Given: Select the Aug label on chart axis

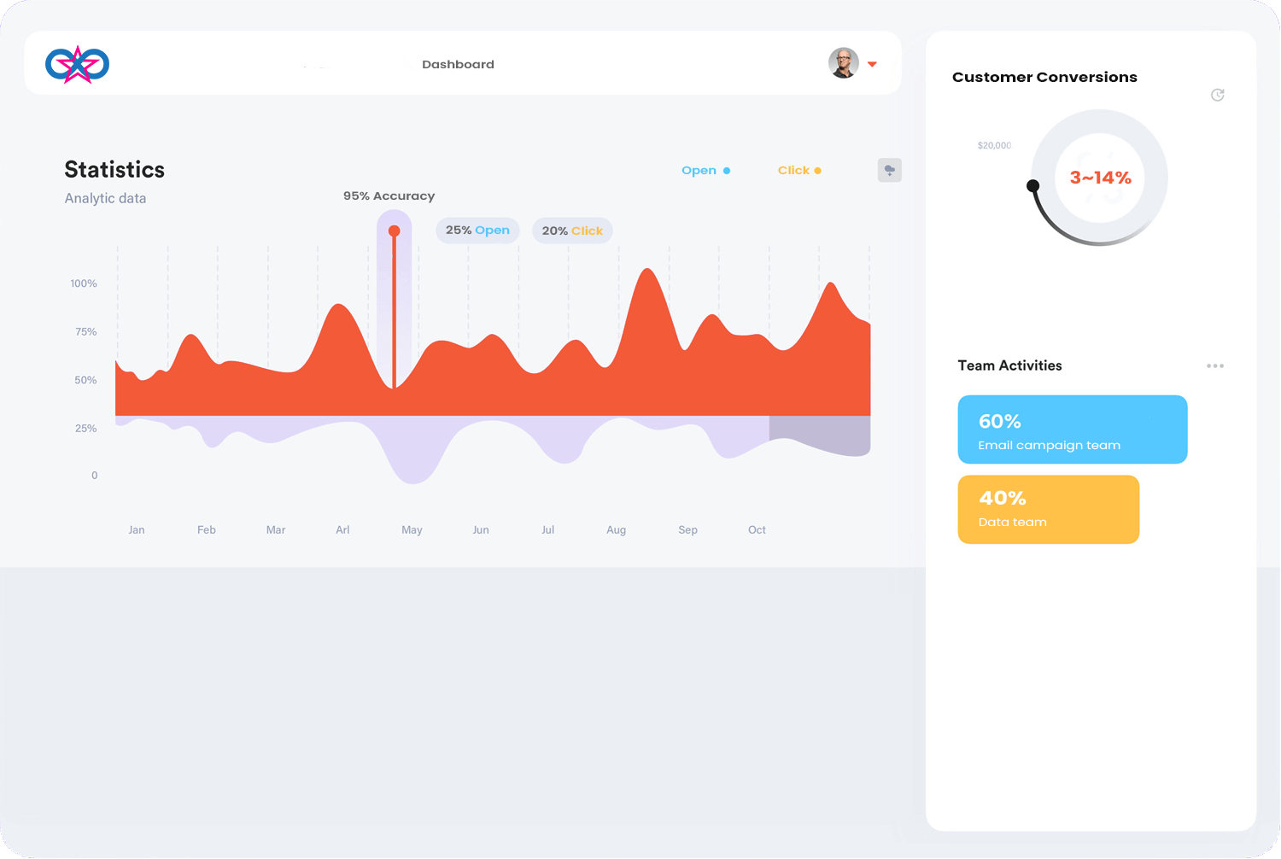Looking at the screenshot, I should click(616, 530).
